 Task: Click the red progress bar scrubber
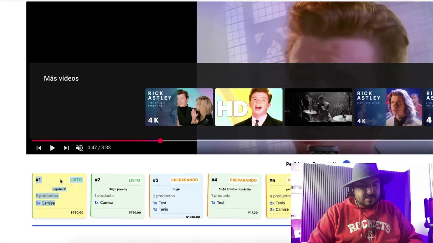tap(160, 141)
